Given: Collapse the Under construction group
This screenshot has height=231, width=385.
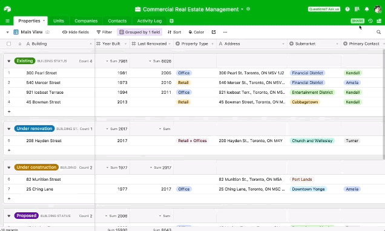Looking at the screenshot, I should pos(9,168).
